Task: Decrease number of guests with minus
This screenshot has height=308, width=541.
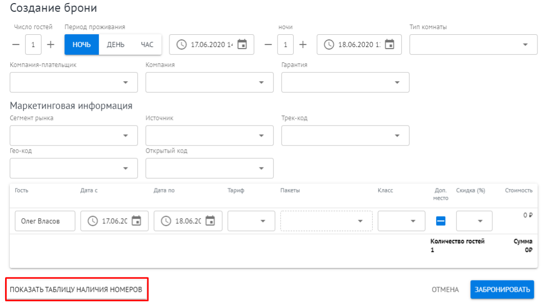Action: point(16,44)
